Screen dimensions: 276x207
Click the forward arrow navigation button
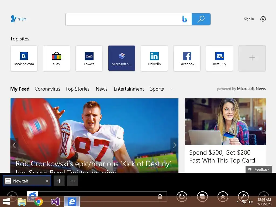pos(264,196)
